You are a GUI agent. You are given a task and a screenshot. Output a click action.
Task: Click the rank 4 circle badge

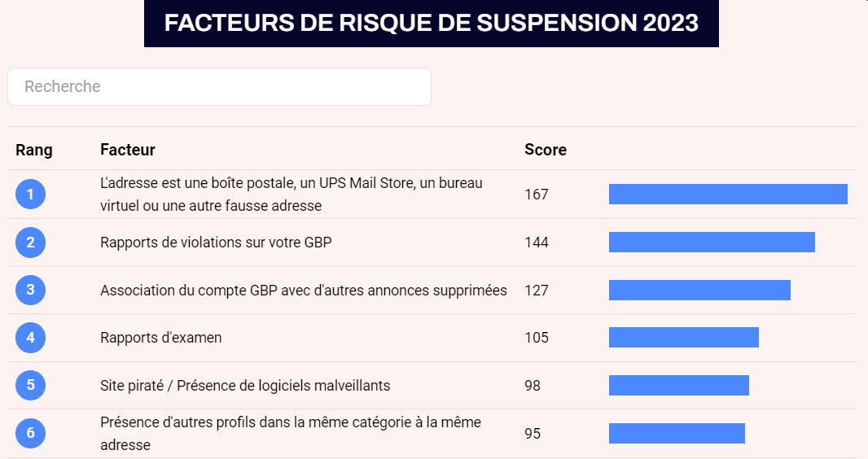(x=30, y=337)
